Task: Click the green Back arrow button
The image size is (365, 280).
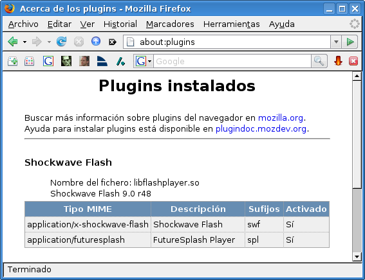Action: tap(13, 42)
